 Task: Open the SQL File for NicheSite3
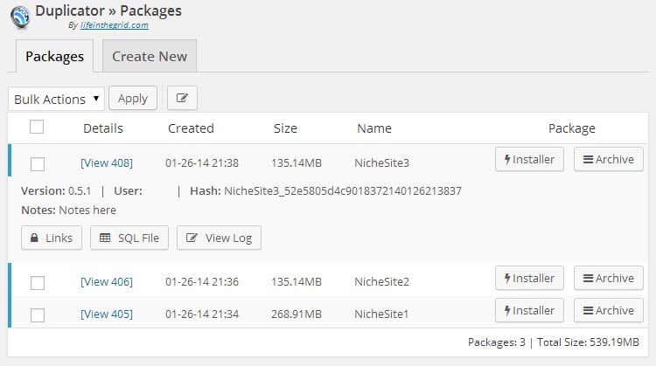click(x=129, y=238)
